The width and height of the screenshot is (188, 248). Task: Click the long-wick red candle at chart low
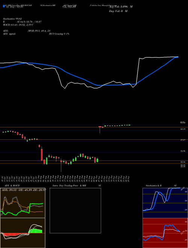click(x=61, y=165)
